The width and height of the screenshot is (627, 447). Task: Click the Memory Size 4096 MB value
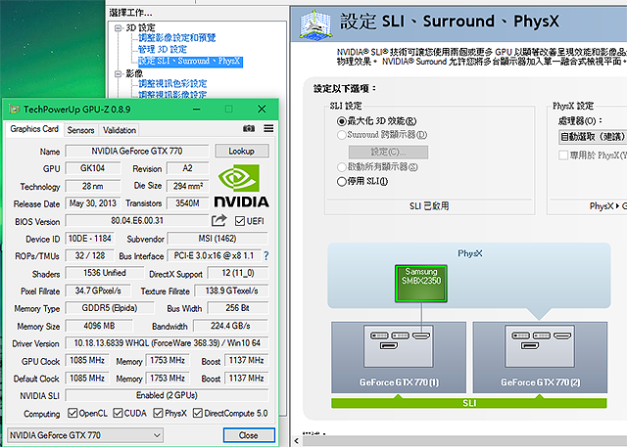[99, 326]
